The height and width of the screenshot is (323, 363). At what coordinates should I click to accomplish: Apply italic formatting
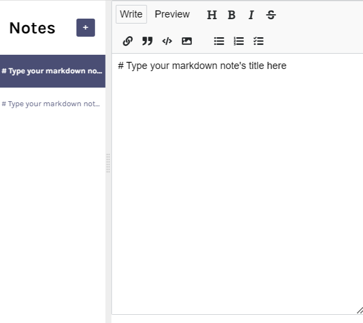[x=251, y=15]
